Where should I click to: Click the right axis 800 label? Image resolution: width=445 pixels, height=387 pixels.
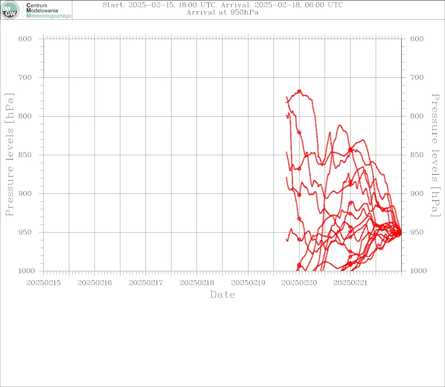tap(417, 116)
